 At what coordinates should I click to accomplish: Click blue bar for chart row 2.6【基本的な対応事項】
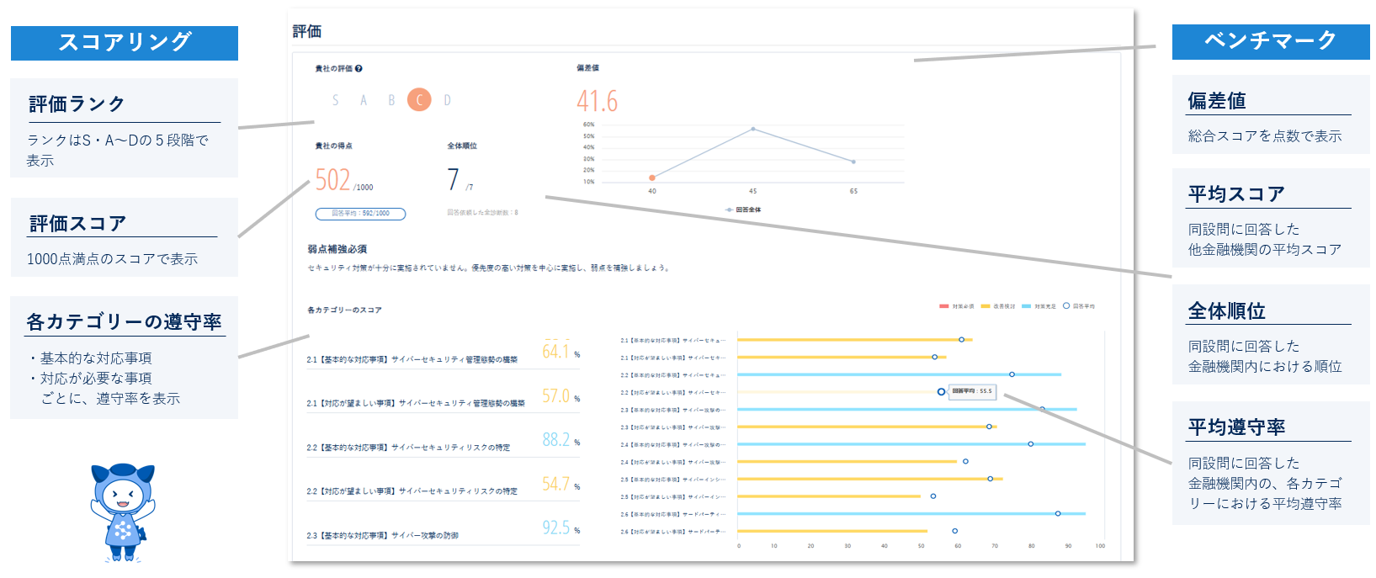[911, 513]
